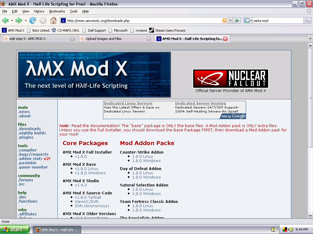Viewport: 313px width, 234px height.
Task: Click v1.8.0 Linux under AMX Mod X Base
Action: 87,169
